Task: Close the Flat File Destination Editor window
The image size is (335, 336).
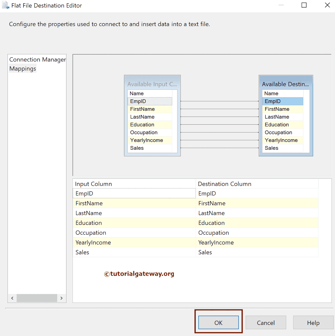Action: point(327,5)
